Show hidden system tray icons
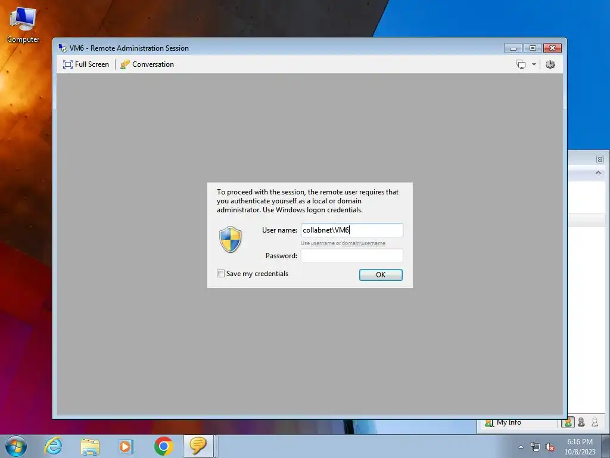The width and height of the screenshot is (610, 458). coord(521,447)
